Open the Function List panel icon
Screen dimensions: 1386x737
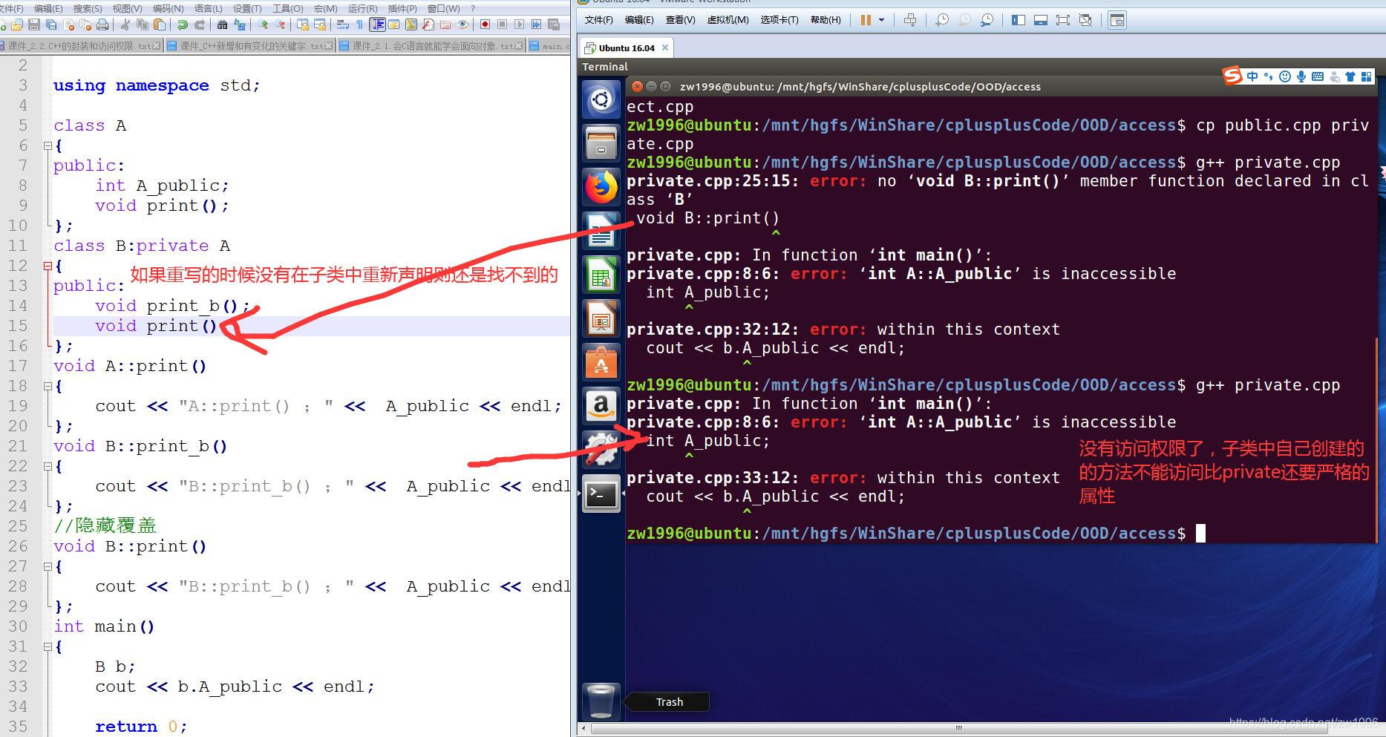click(x=428, y=24)
